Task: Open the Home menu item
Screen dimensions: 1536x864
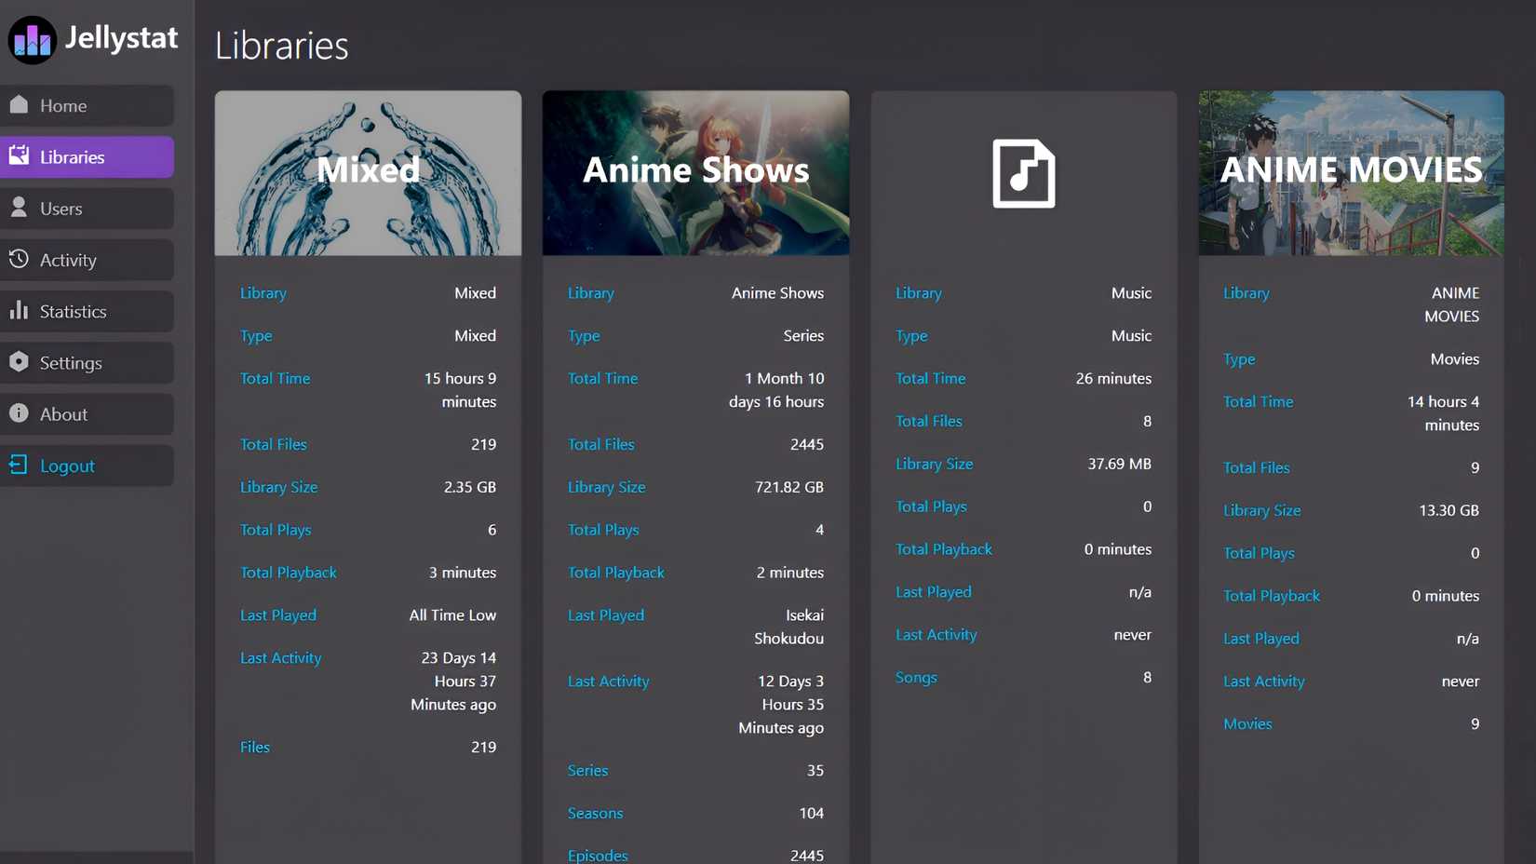Action: point(88,105)
